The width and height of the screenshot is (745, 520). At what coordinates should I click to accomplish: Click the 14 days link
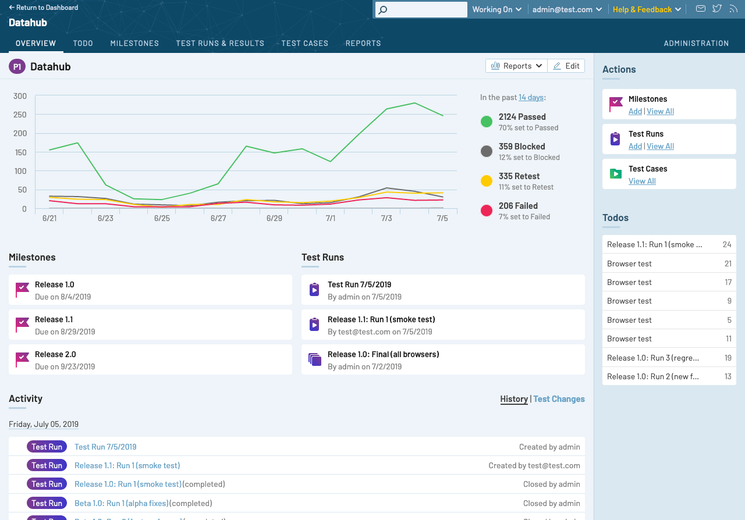click(531, 97)
